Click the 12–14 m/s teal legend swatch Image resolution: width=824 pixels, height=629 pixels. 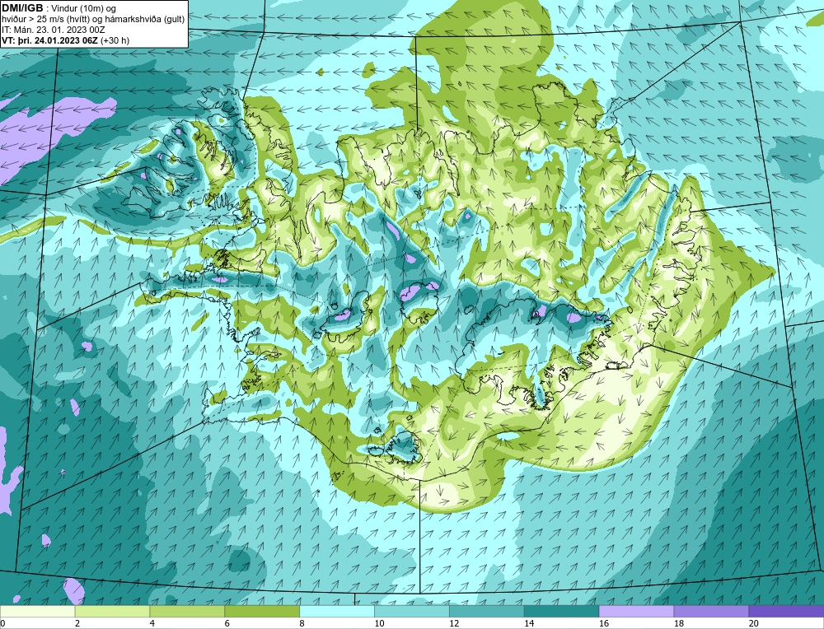pyautogui.click(x=487, y=612)
